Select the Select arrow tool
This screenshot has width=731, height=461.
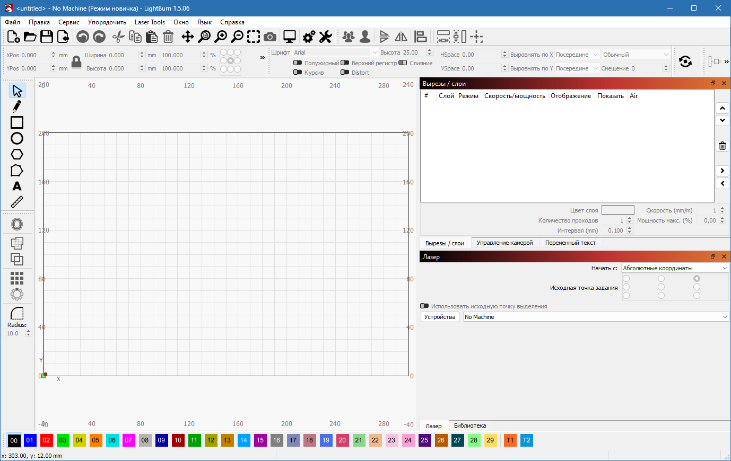(x=17, y=91)
